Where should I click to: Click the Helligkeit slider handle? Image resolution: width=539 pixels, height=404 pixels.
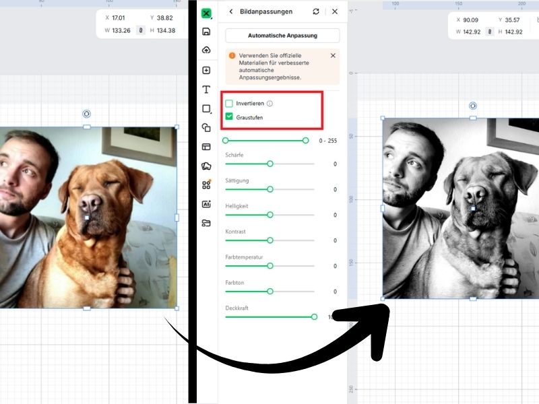270,215
